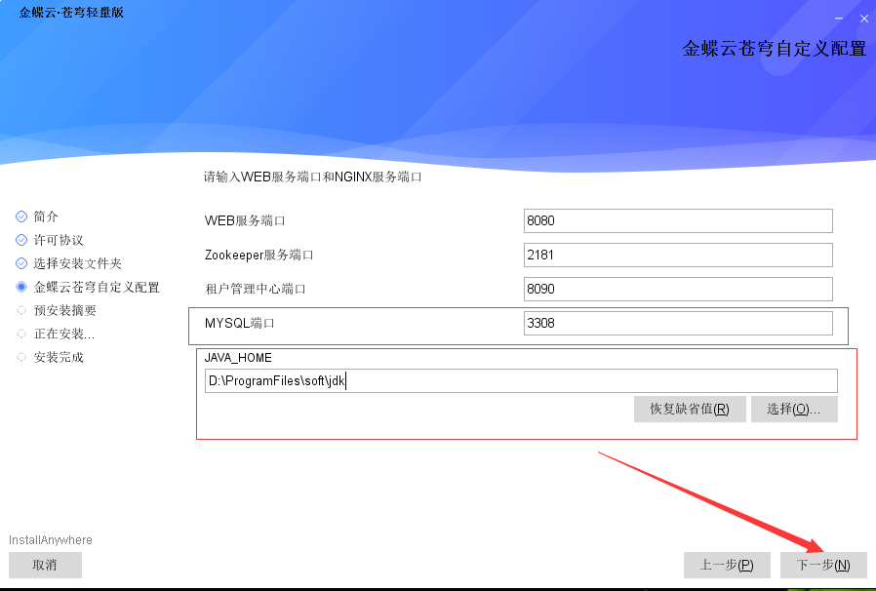
Task: Click the WEB服务端口 label text
Action: (x=245, y=220)
